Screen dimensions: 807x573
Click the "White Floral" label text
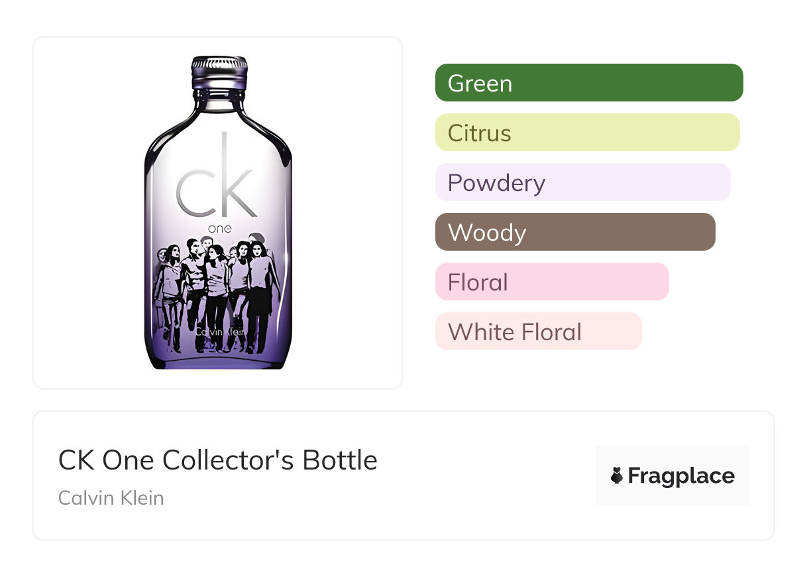(514, 332)
